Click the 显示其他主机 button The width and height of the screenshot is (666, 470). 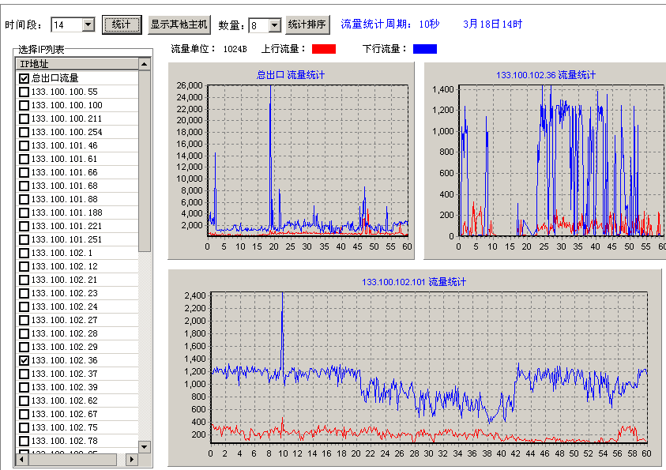pyautogui.click(x=179, y=24)
